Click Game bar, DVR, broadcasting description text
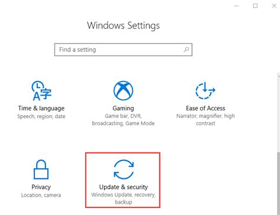 click(x=123, y=120)
